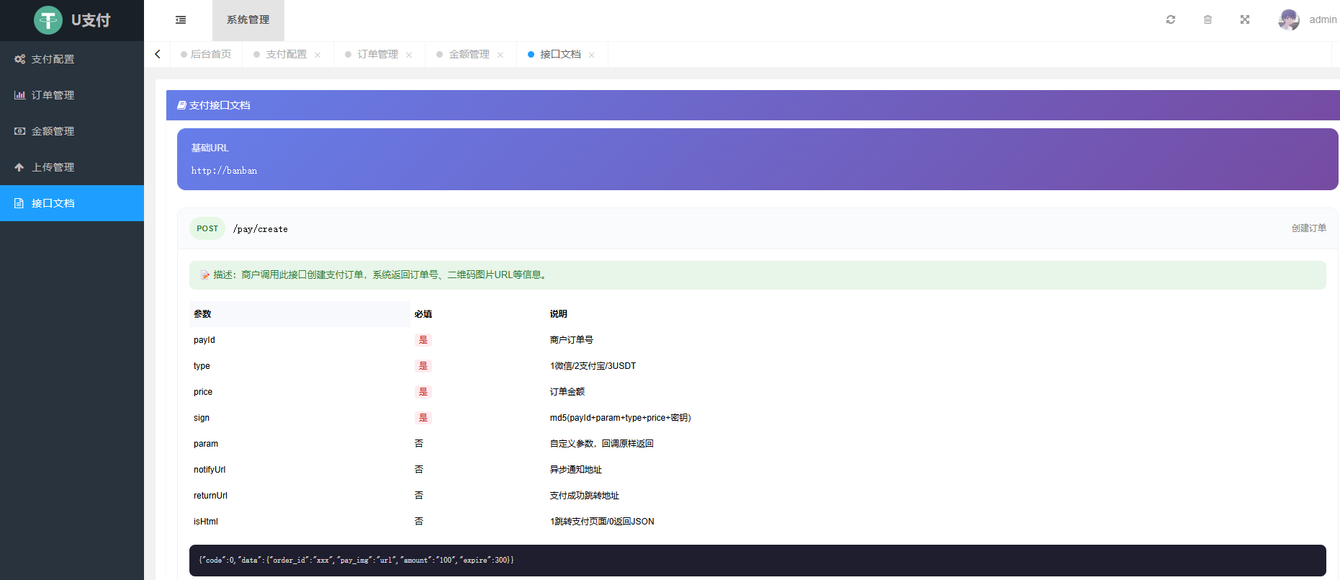Screen dimensions: 1340x580
Task: Switch to the 支付配置 tab
Action: click(x=286, y=54)
